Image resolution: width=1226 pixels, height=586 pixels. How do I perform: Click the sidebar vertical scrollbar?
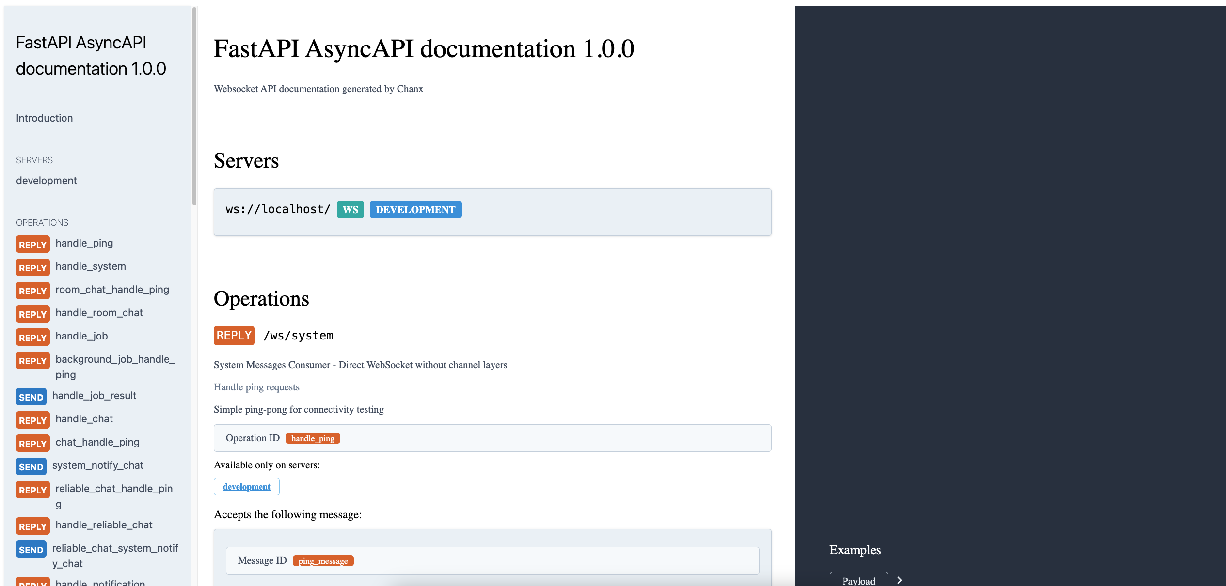(x=194, y=107)
